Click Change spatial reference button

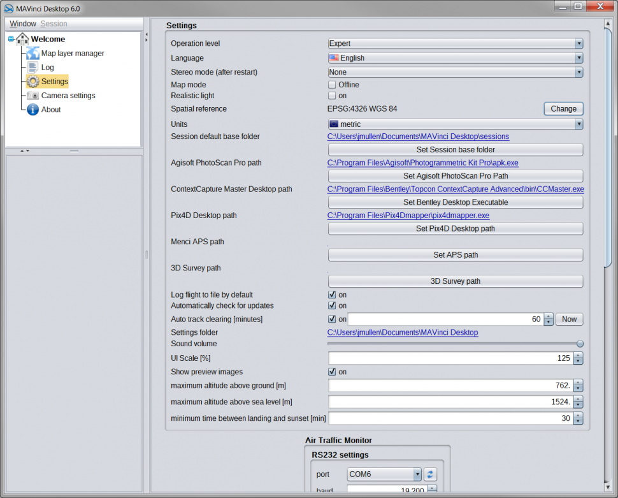[x=563, y=109]
